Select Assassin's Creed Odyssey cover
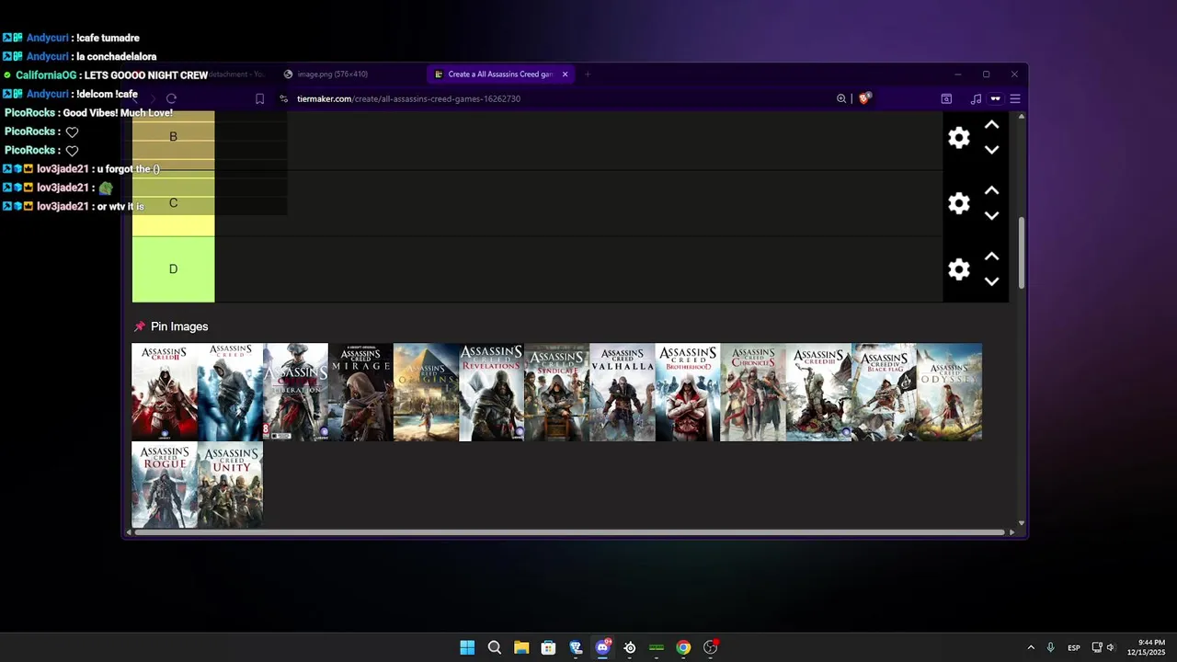Screen dimensions: 1177x662 [949, 392]
